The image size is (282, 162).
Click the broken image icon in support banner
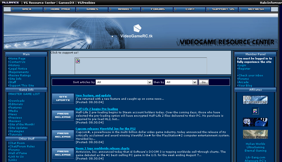[x=78, y=61]
